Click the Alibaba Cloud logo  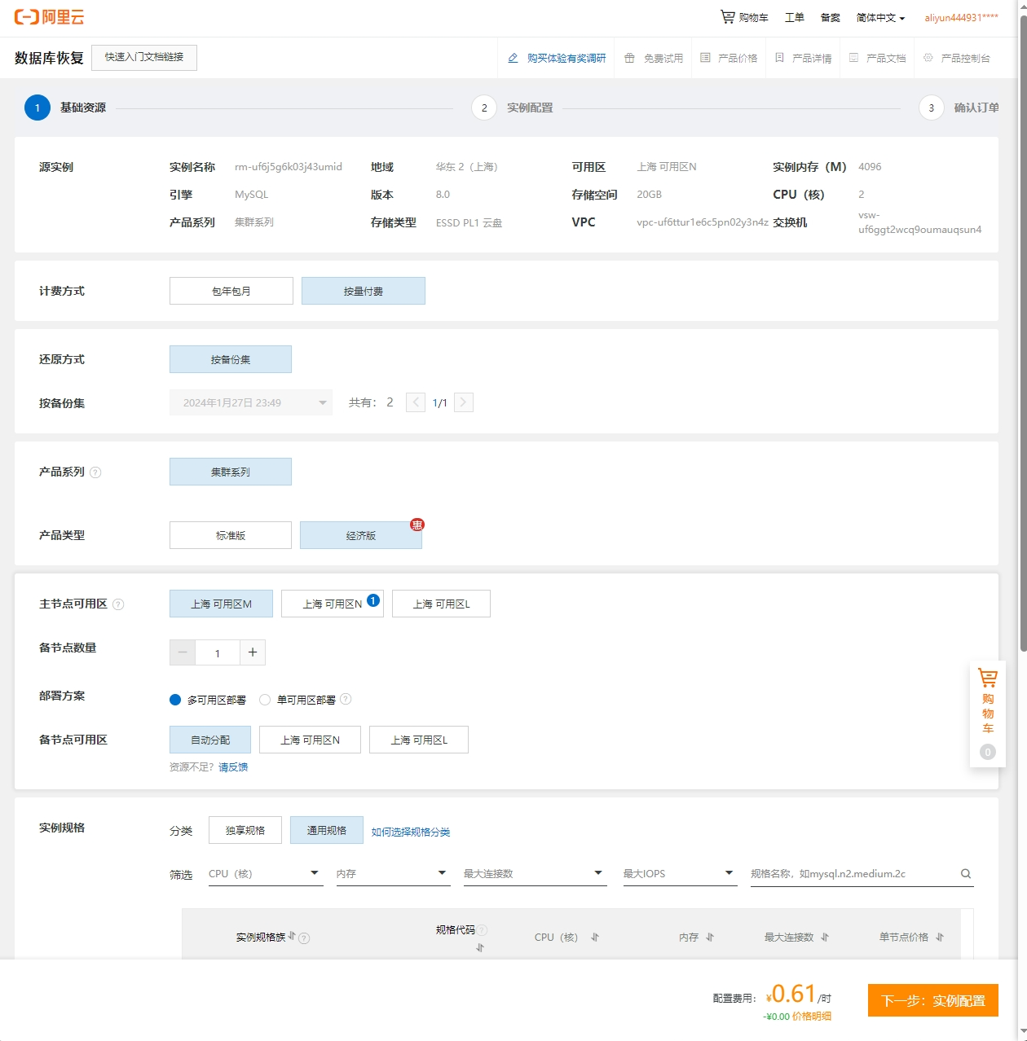point(49,17)
